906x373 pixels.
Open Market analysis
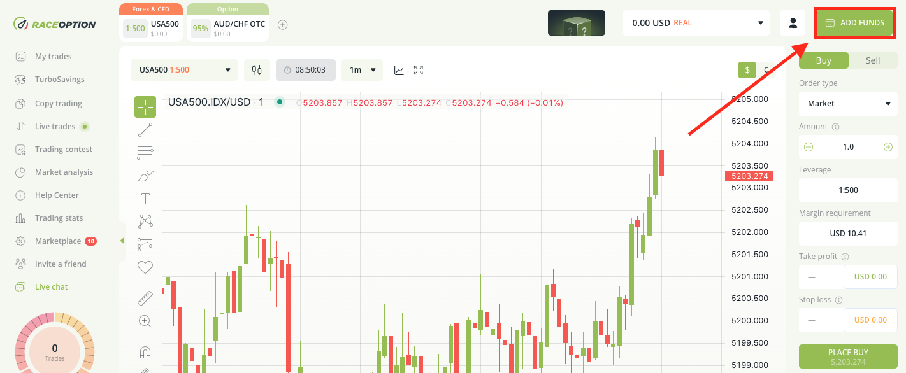(x=64, y=172)
